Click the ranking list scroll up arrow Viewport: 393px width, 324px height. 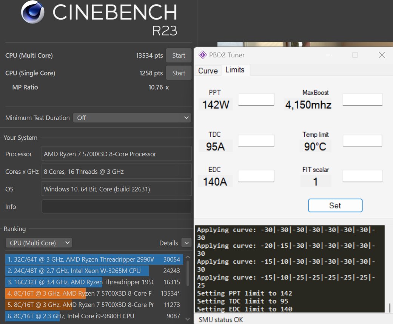pyautogui.click(x=188, y=257)
